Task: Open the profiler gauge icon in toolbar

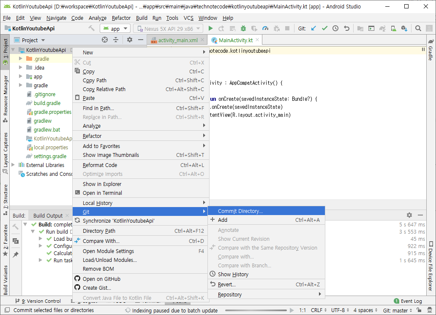Action: [x=265, y=28]
